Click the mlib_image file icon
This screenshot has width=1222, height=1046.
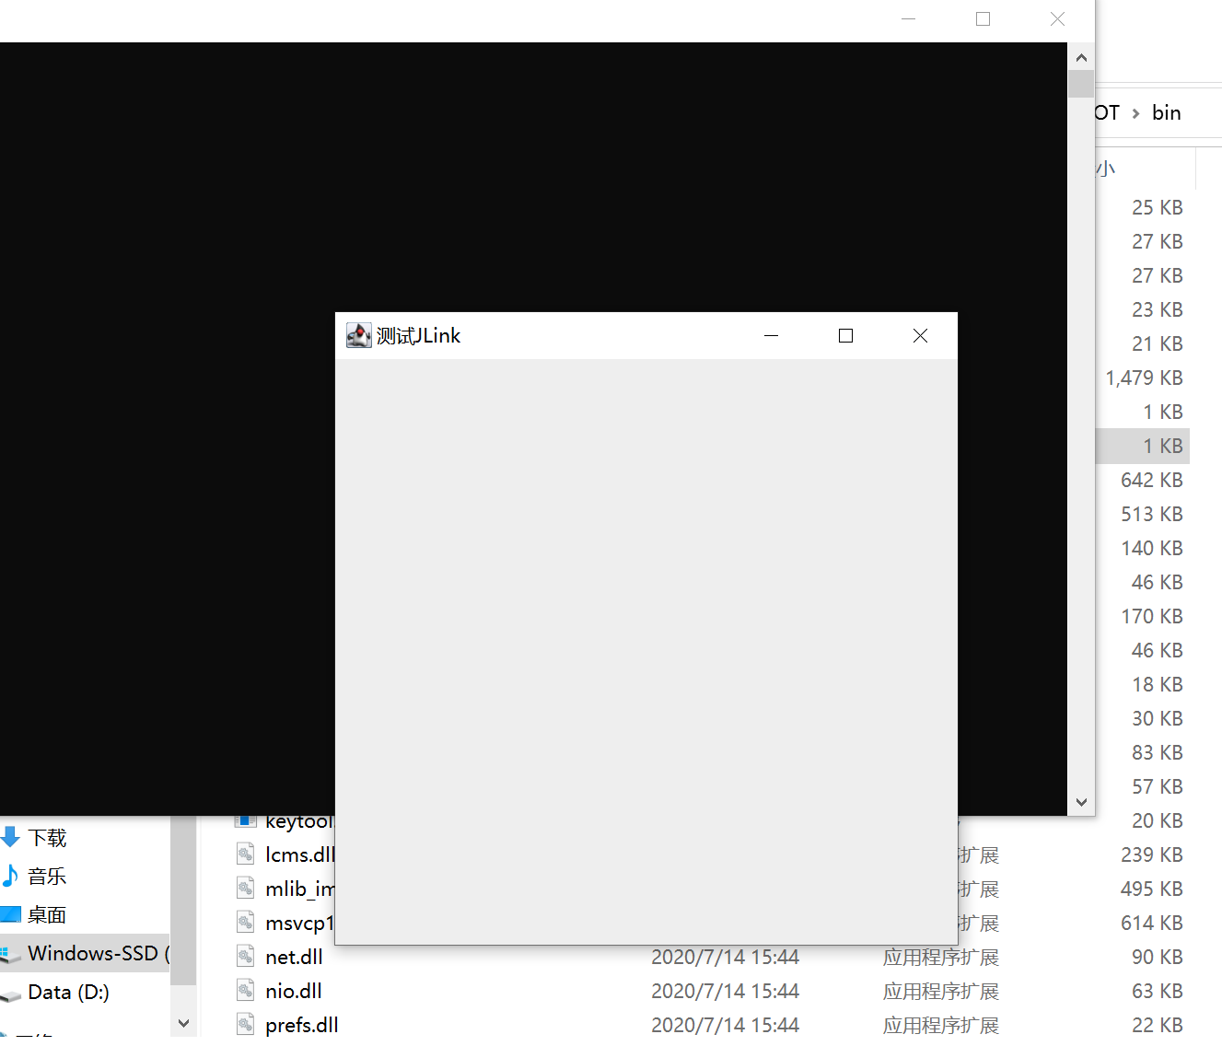tap(246, 889)
